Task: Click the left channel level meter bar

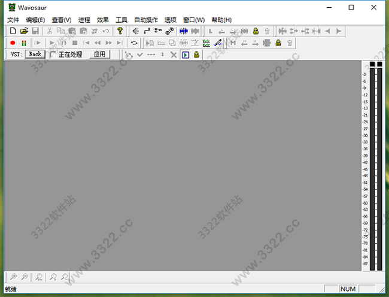Action: [x=372, y=169]
